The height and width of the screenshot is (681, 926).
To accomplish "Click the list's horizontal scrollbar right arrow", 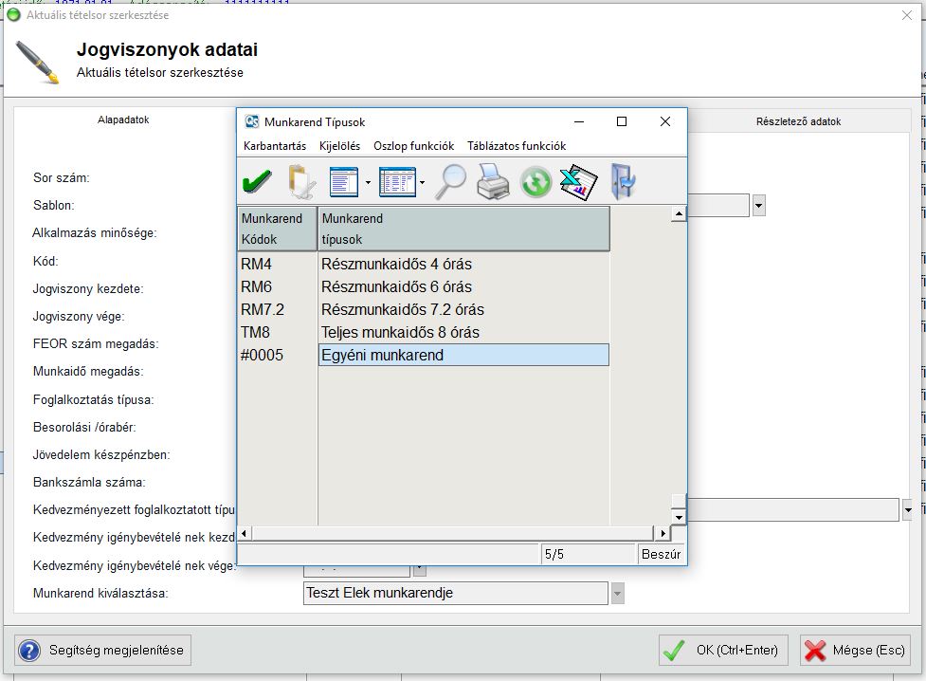I will 651,534.
